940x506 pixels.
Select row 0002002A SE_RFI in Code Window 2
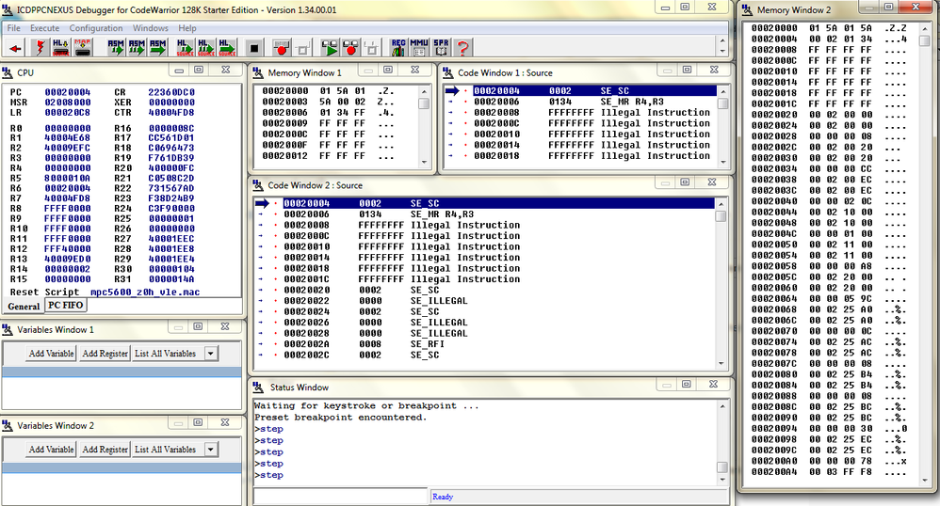[x=484, y=344]
